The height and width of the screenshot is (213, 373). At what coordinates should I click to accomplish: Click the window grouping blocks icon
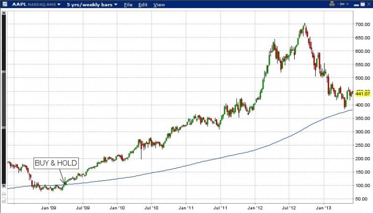pos(332,5)
